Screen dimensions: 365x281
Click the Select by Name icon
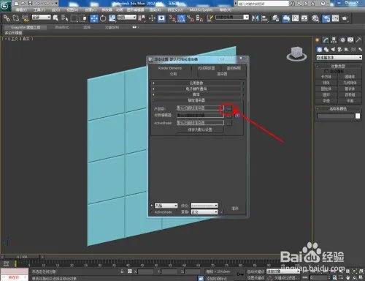(64, 18)
